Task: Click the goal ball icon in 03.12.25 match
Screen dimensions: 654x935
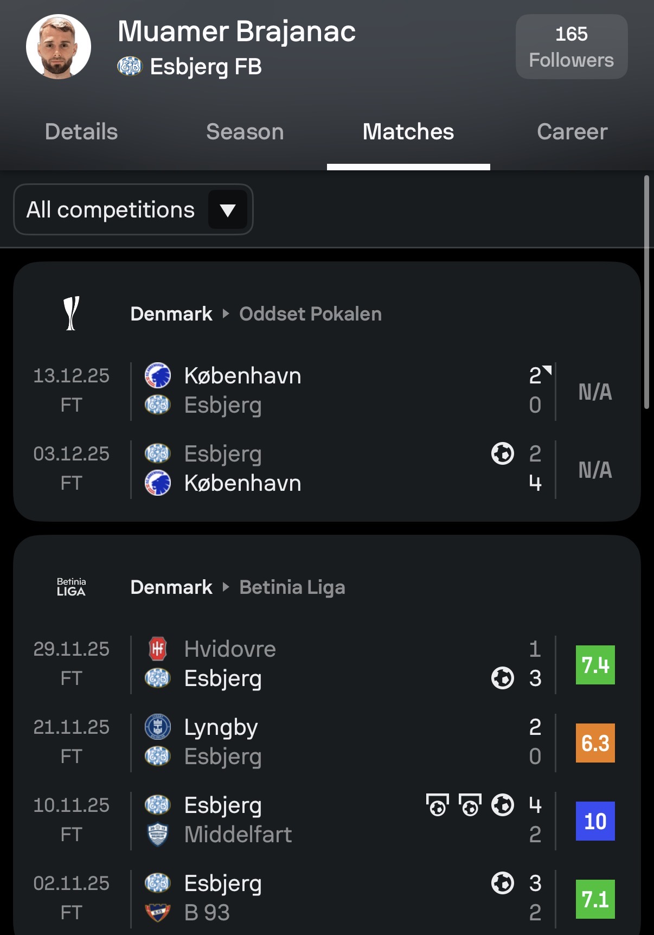Action: [502, 453]
